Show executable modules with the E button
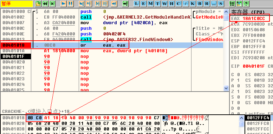Image resolution: width=273 pixels, height=134 pixels. pos(143,4)
